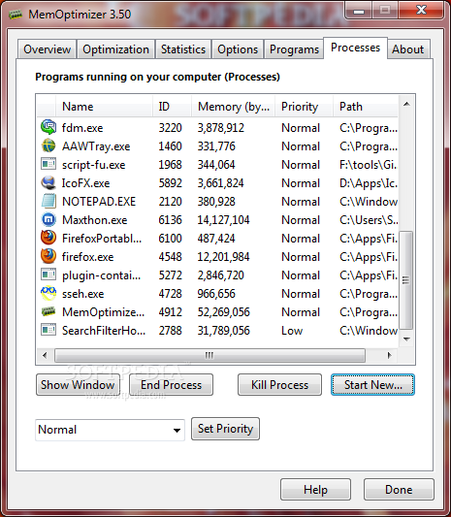451x517 pixels.
Task: Click the F:\tools\Gi. path cell
Action: pyautogui.click(x=369, y=165)
